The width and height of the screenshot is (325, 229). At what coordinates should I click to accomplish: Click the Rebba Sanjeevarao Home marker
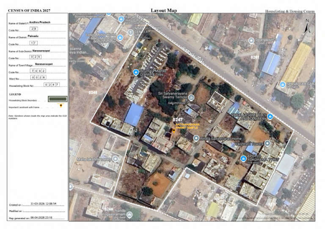[x=196, y=138]
